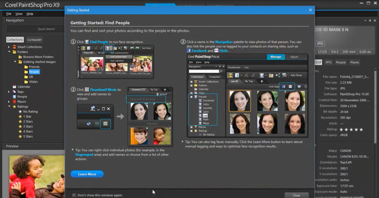Expand the Places node arrow

[x=9, y=102]
